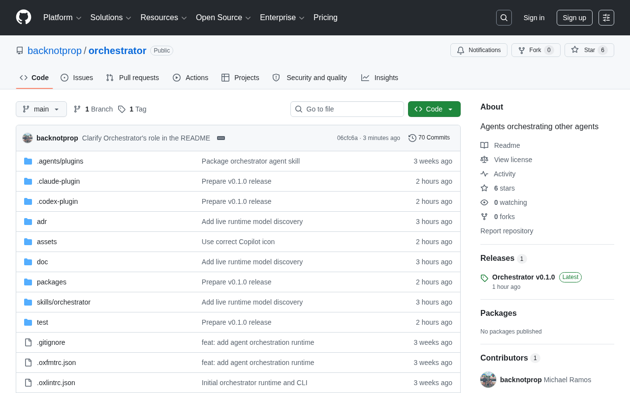Expand the commit message ellipsis icon
Viewport: 630px width, 393px height.
(x=221, y=138)
